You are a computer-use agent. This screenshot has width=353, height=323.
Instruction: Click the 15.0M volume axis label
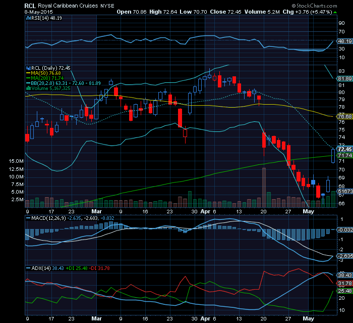16,161
